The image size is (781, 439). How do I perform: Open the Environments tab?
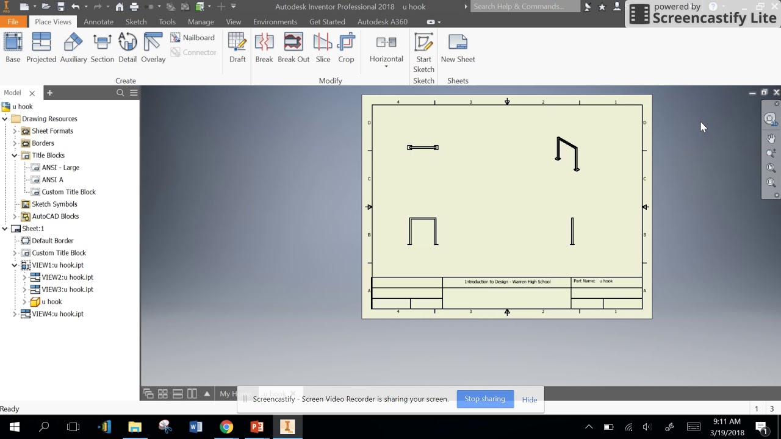click(275, 22)
